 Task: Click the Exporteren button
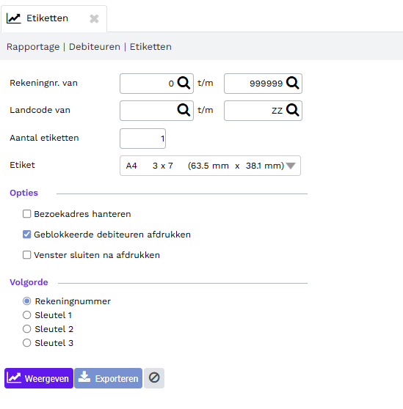[108, 378]
